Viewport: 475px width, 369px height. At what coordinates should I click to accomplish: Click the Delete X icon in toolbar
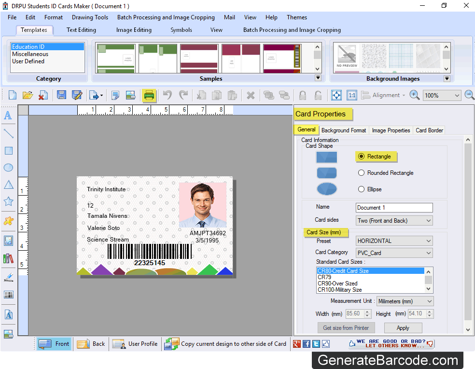click(251, 96)
